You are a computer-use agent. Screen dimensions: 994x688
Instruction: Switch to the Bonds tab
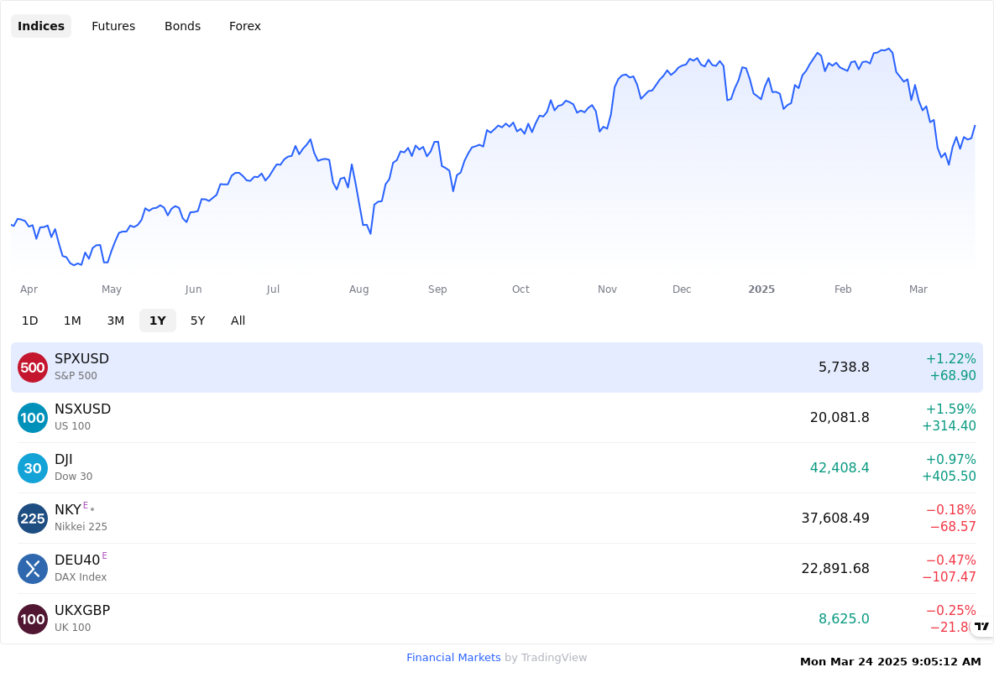click(x=182, y=26)
